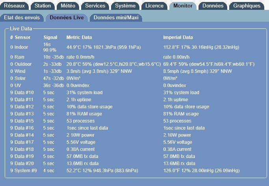269x186 pixels.
Task: Click the Metric Data column header
Action: pyautogui.click(x=79, y=37)
